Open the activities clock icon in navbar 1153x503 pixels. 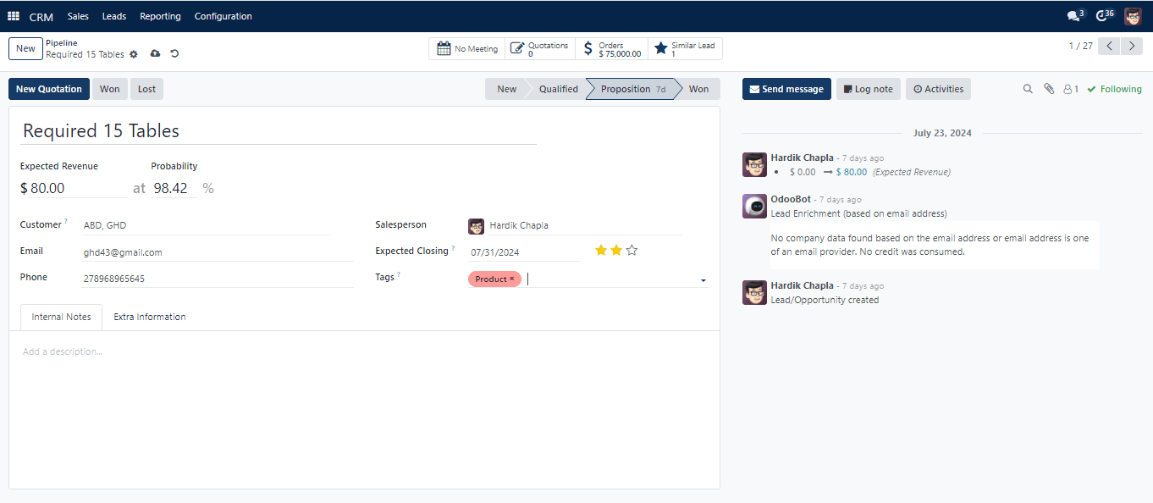(x=1103, y=16)
